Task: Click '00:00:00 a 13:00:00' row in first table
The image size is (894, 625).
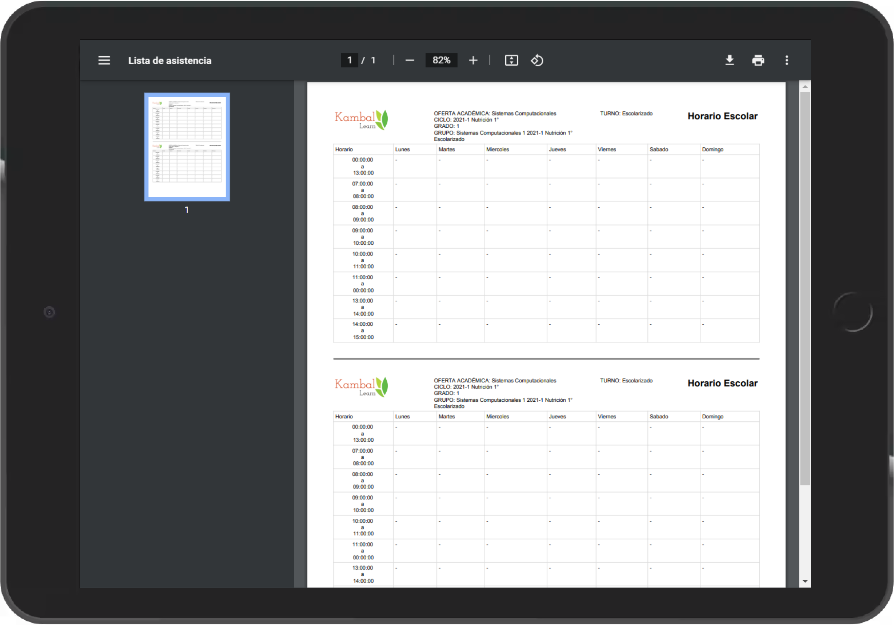Action: click(x=546, y=166)
